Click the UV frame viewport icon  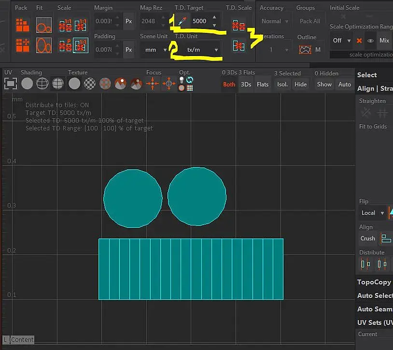click(x=11, y=84)
